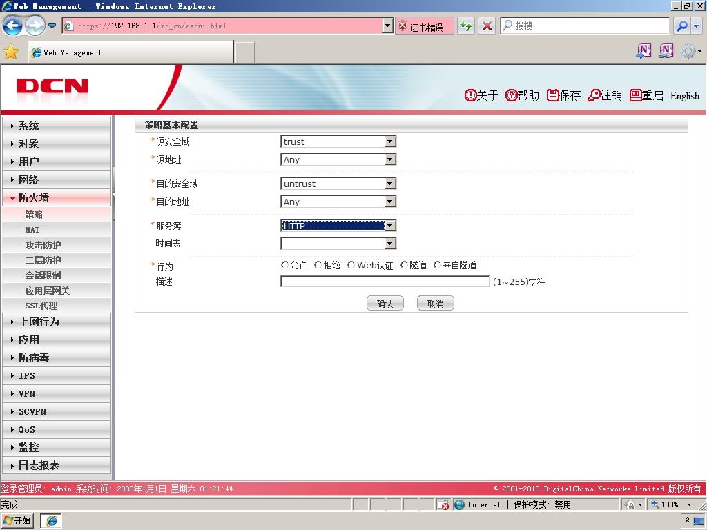Image resolution: width=707 pixels, height=530 pixels.
Task: Select the Web认证 radio button
Action: pos(351,265)
